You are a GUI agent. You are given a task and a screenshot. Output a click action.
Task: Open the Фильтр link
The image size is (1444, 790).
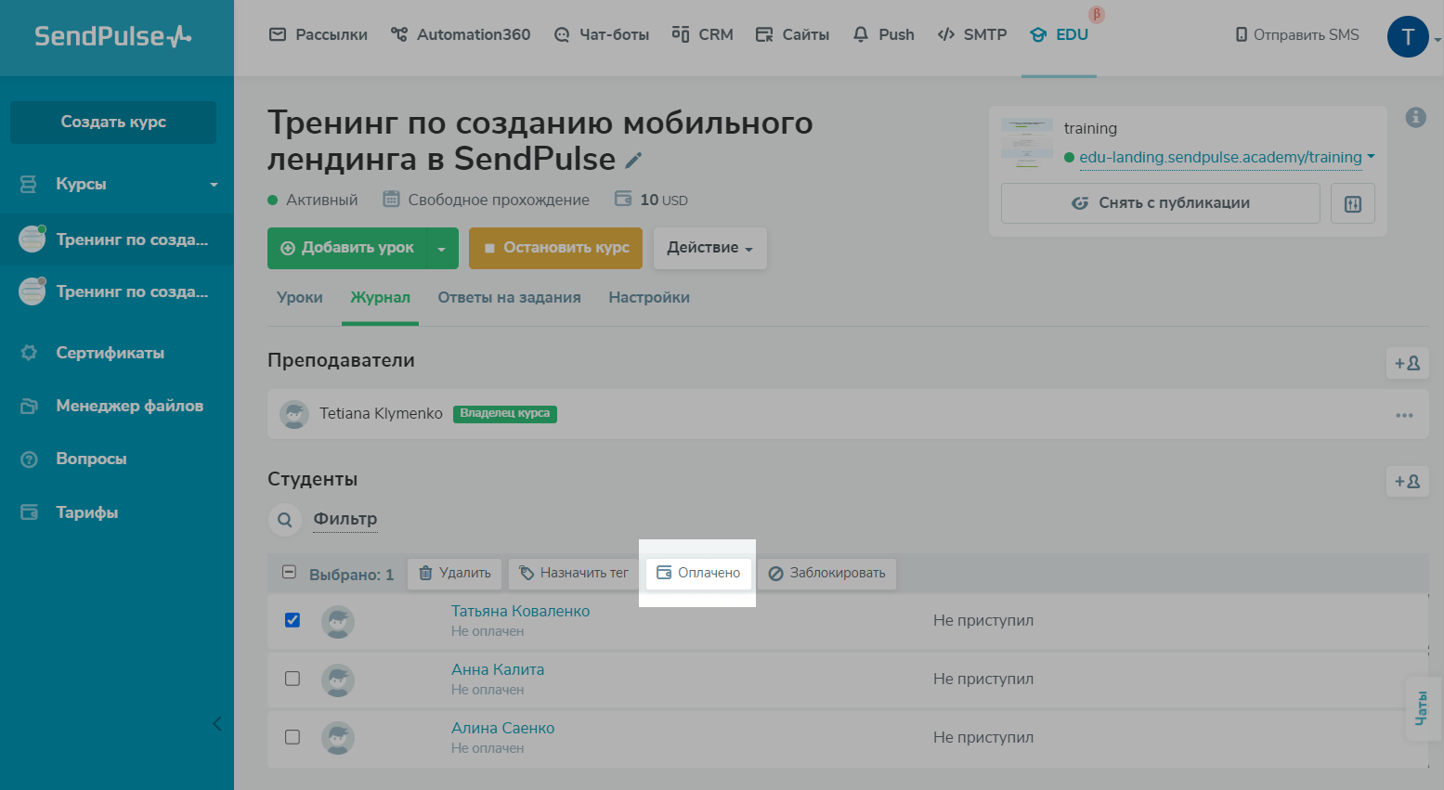(x=345, y=519)
